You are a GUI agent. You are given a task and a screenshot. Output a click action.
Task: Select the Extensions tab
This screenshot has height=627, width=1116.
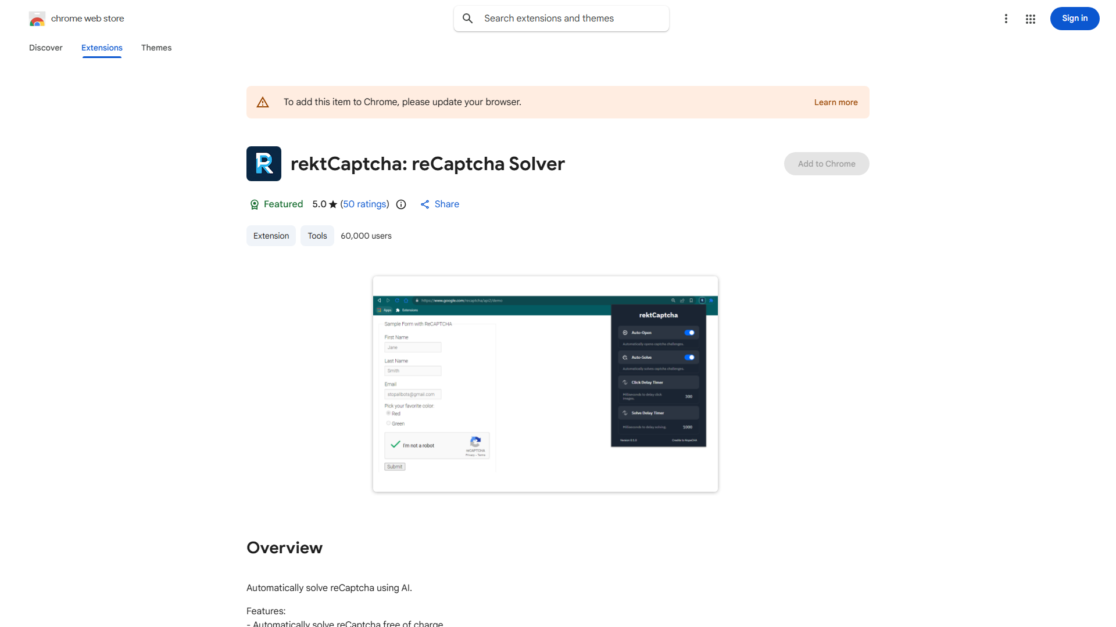pos(102,48)
